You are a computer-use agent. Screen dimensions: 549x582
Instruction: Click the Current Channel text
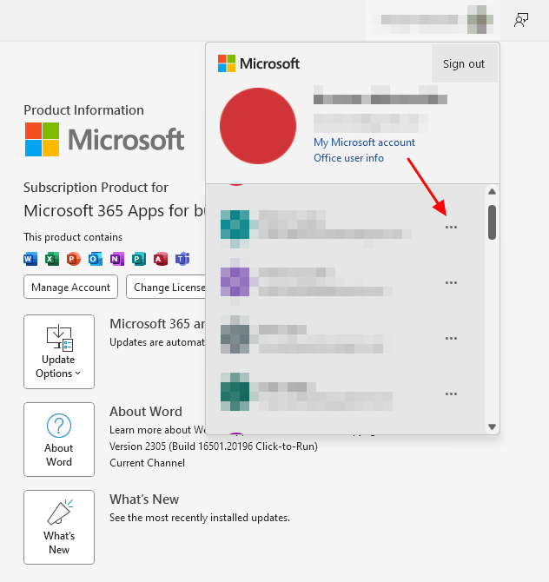(147, 463)
